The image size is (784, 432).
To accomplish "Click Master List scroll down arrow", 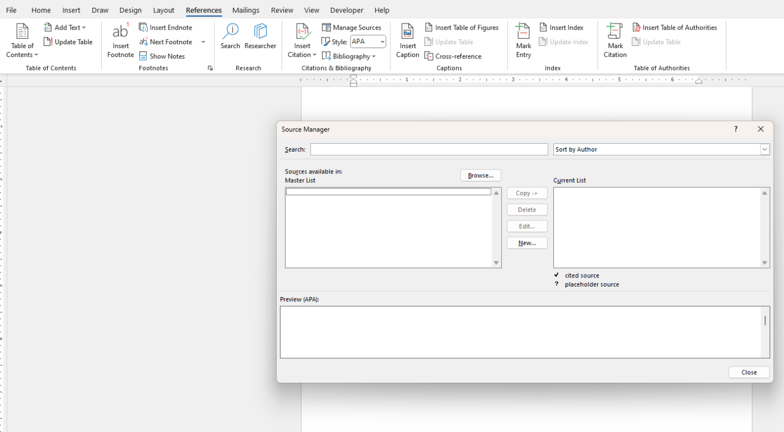I will (496, 262).
